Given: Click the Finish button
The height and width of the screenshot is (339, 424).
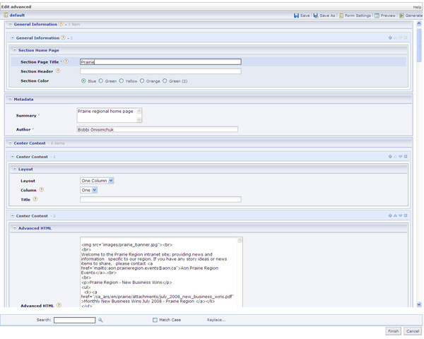Looking at the screenshot, I should 393,331.
